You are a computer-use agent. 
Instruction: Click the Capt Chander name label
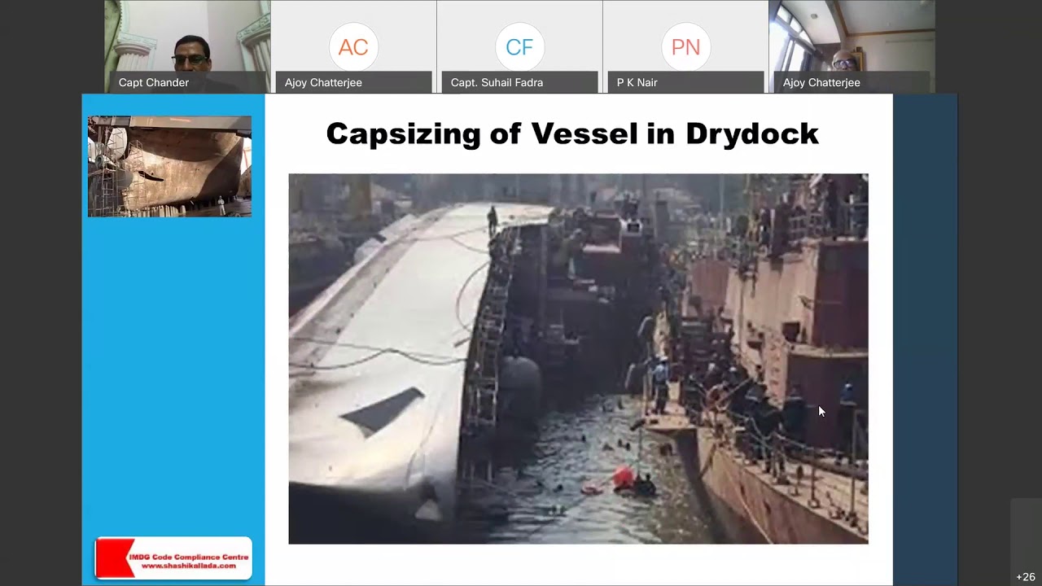pyautogui.click(x=154, y=82)
